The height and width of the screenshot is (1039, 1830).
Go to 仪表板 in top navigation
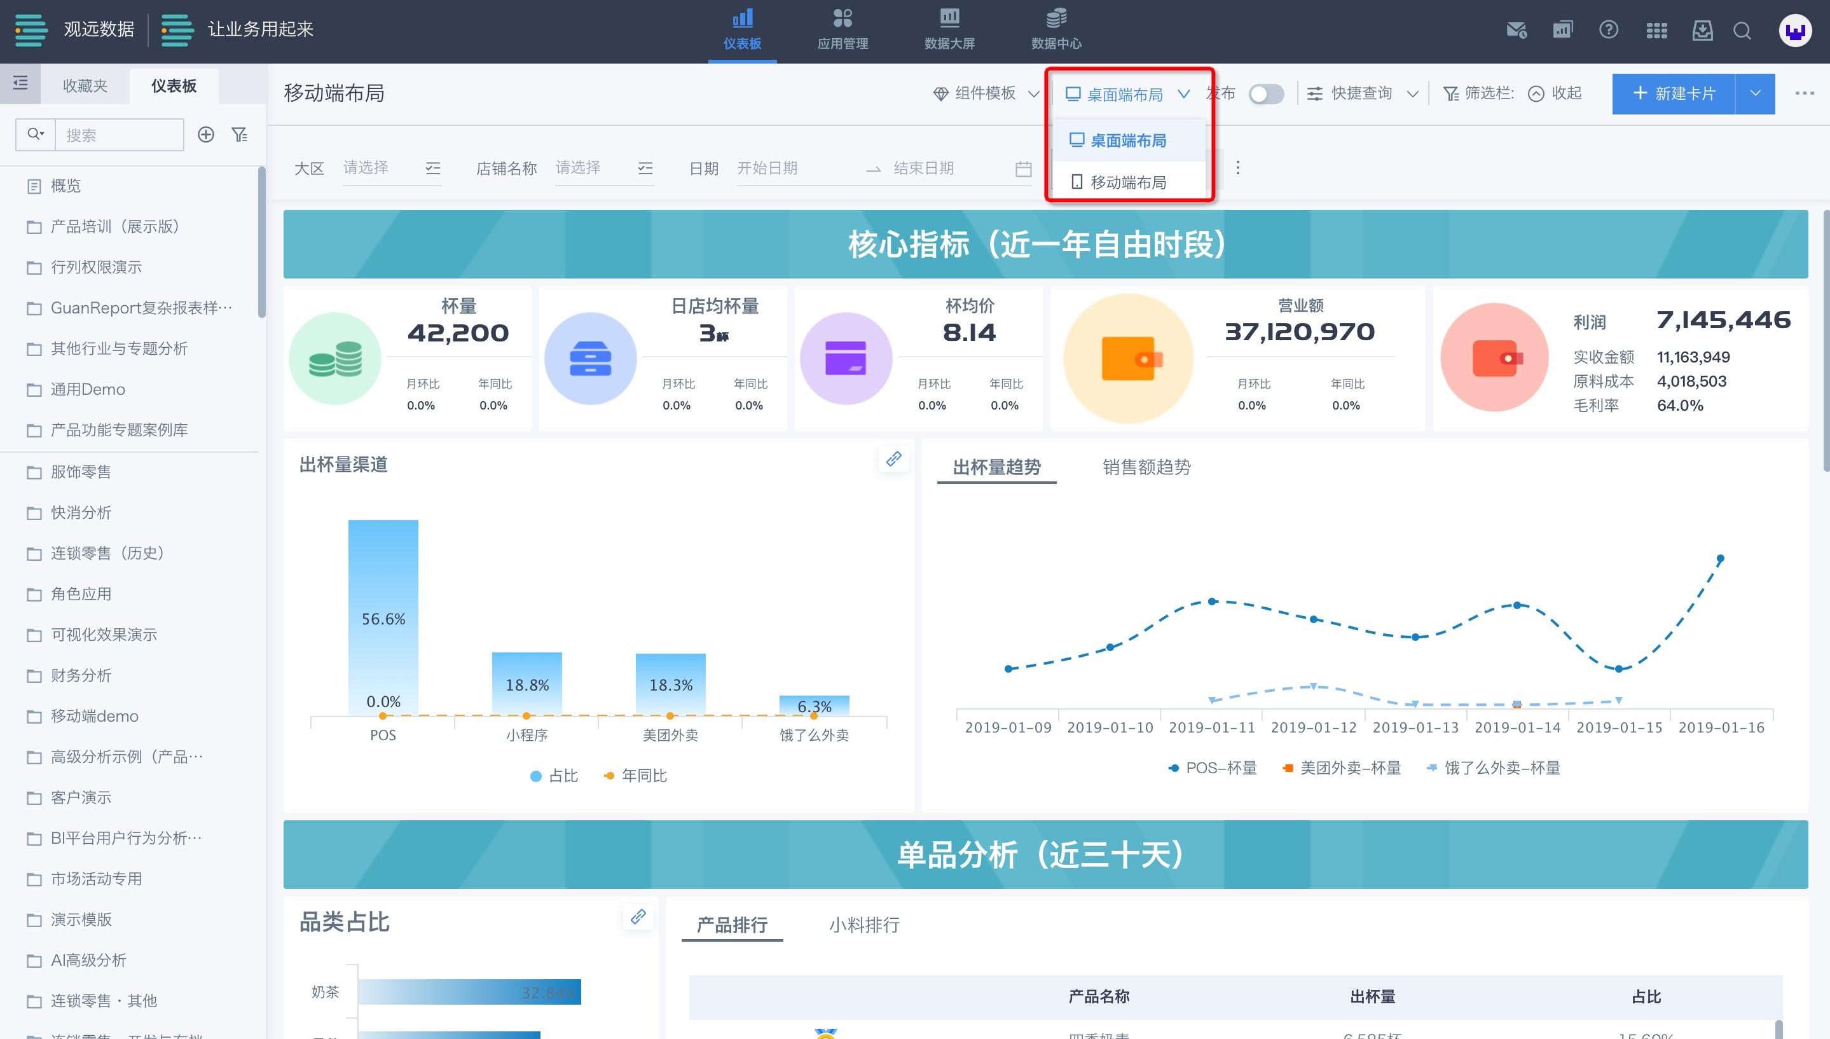point(742,31)
